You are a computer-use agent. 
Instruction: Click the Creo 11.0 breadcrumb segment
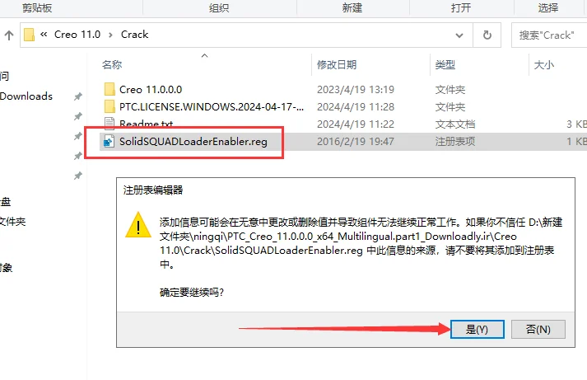tap(77, 35)
